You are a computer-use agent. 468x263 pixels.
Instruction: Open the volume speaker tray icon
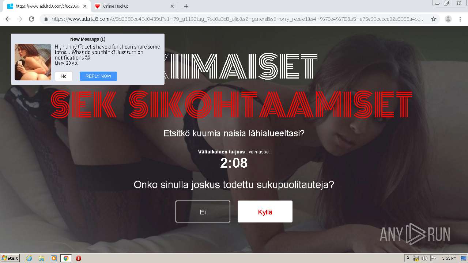424,258
